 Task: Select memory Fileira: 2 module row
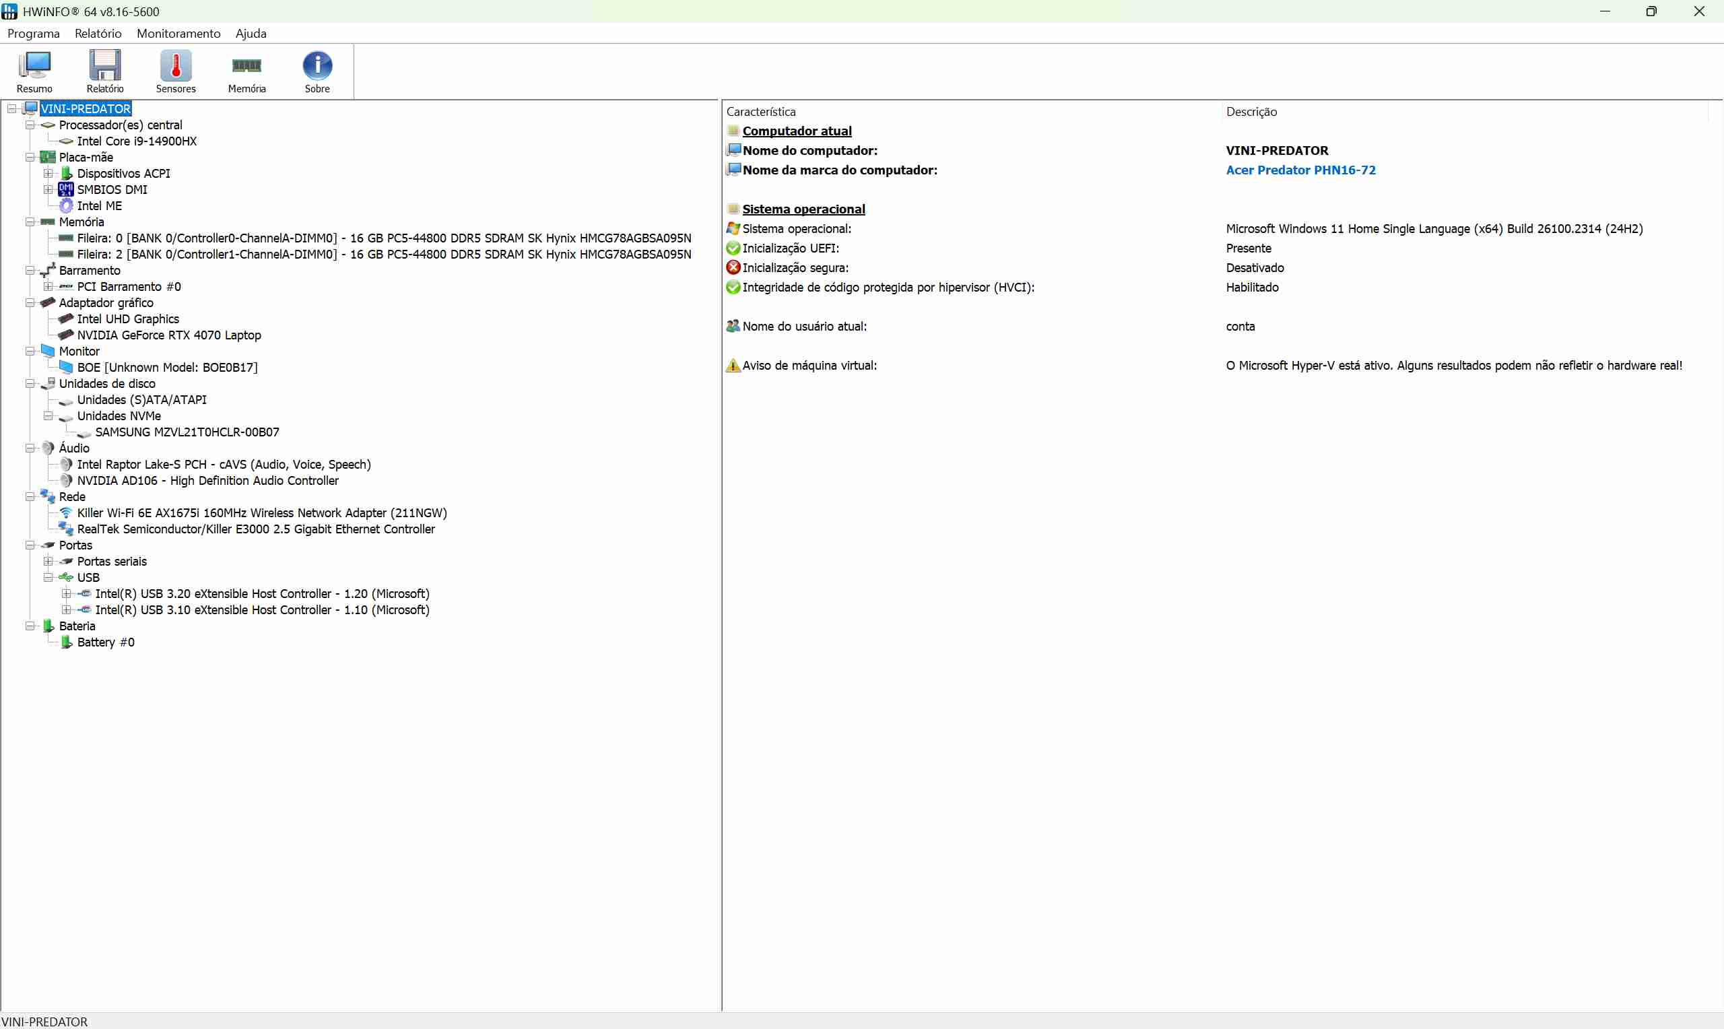click(384, 255)
